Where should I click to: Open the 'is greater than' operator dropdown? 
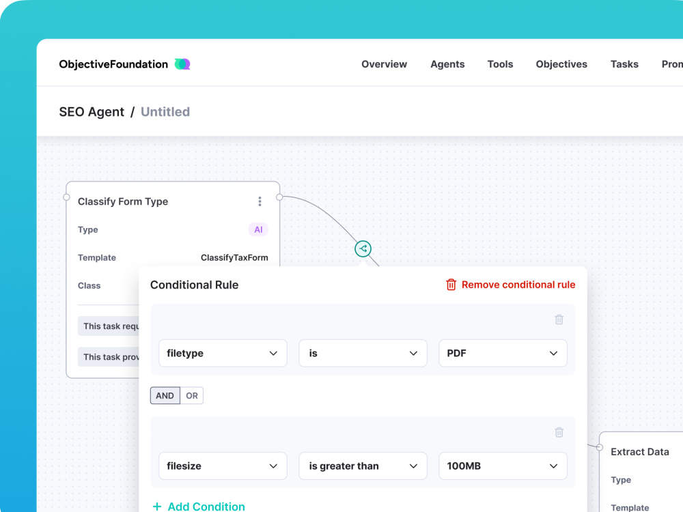coord(363,466)
